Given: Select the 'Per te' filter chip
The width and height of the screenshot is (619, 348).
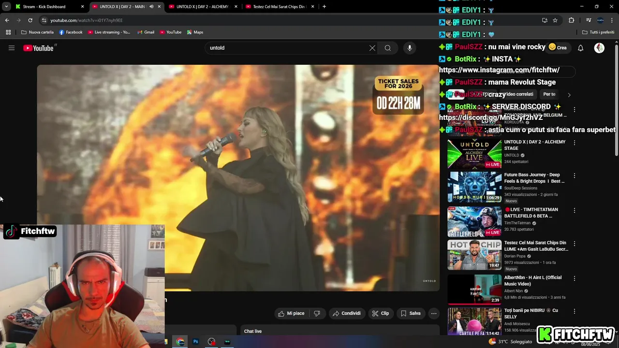Looking at the screenshot, I should [x=549, y=94].
